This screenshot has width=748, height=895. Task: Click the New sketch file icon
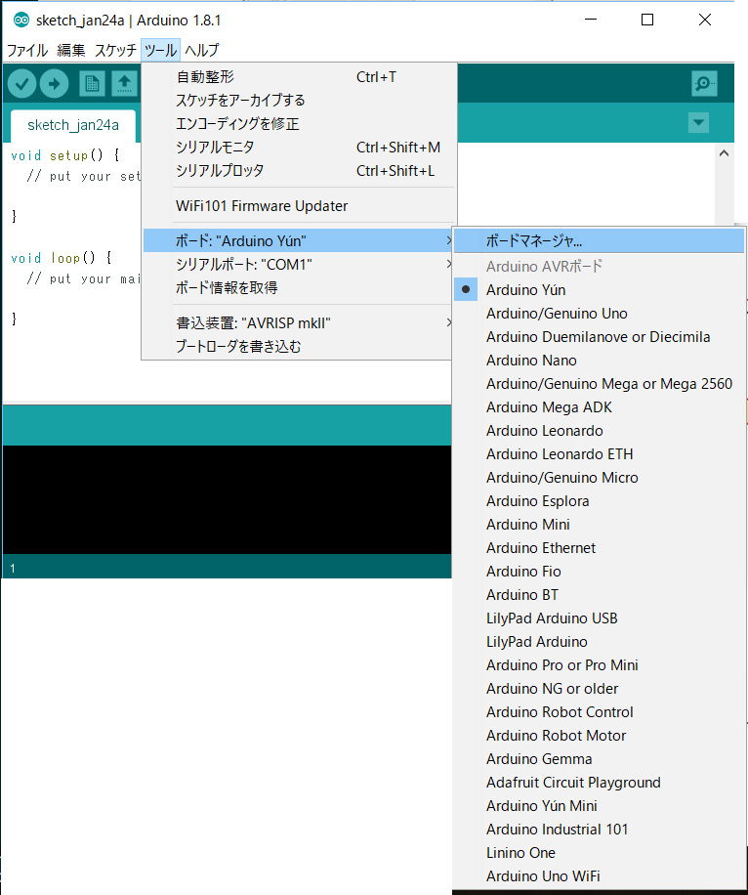click(x=93, y=84)
